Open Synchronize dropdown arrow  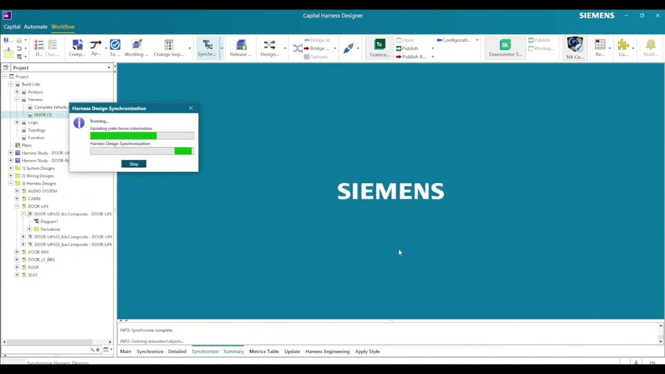(x=222, y=48)
